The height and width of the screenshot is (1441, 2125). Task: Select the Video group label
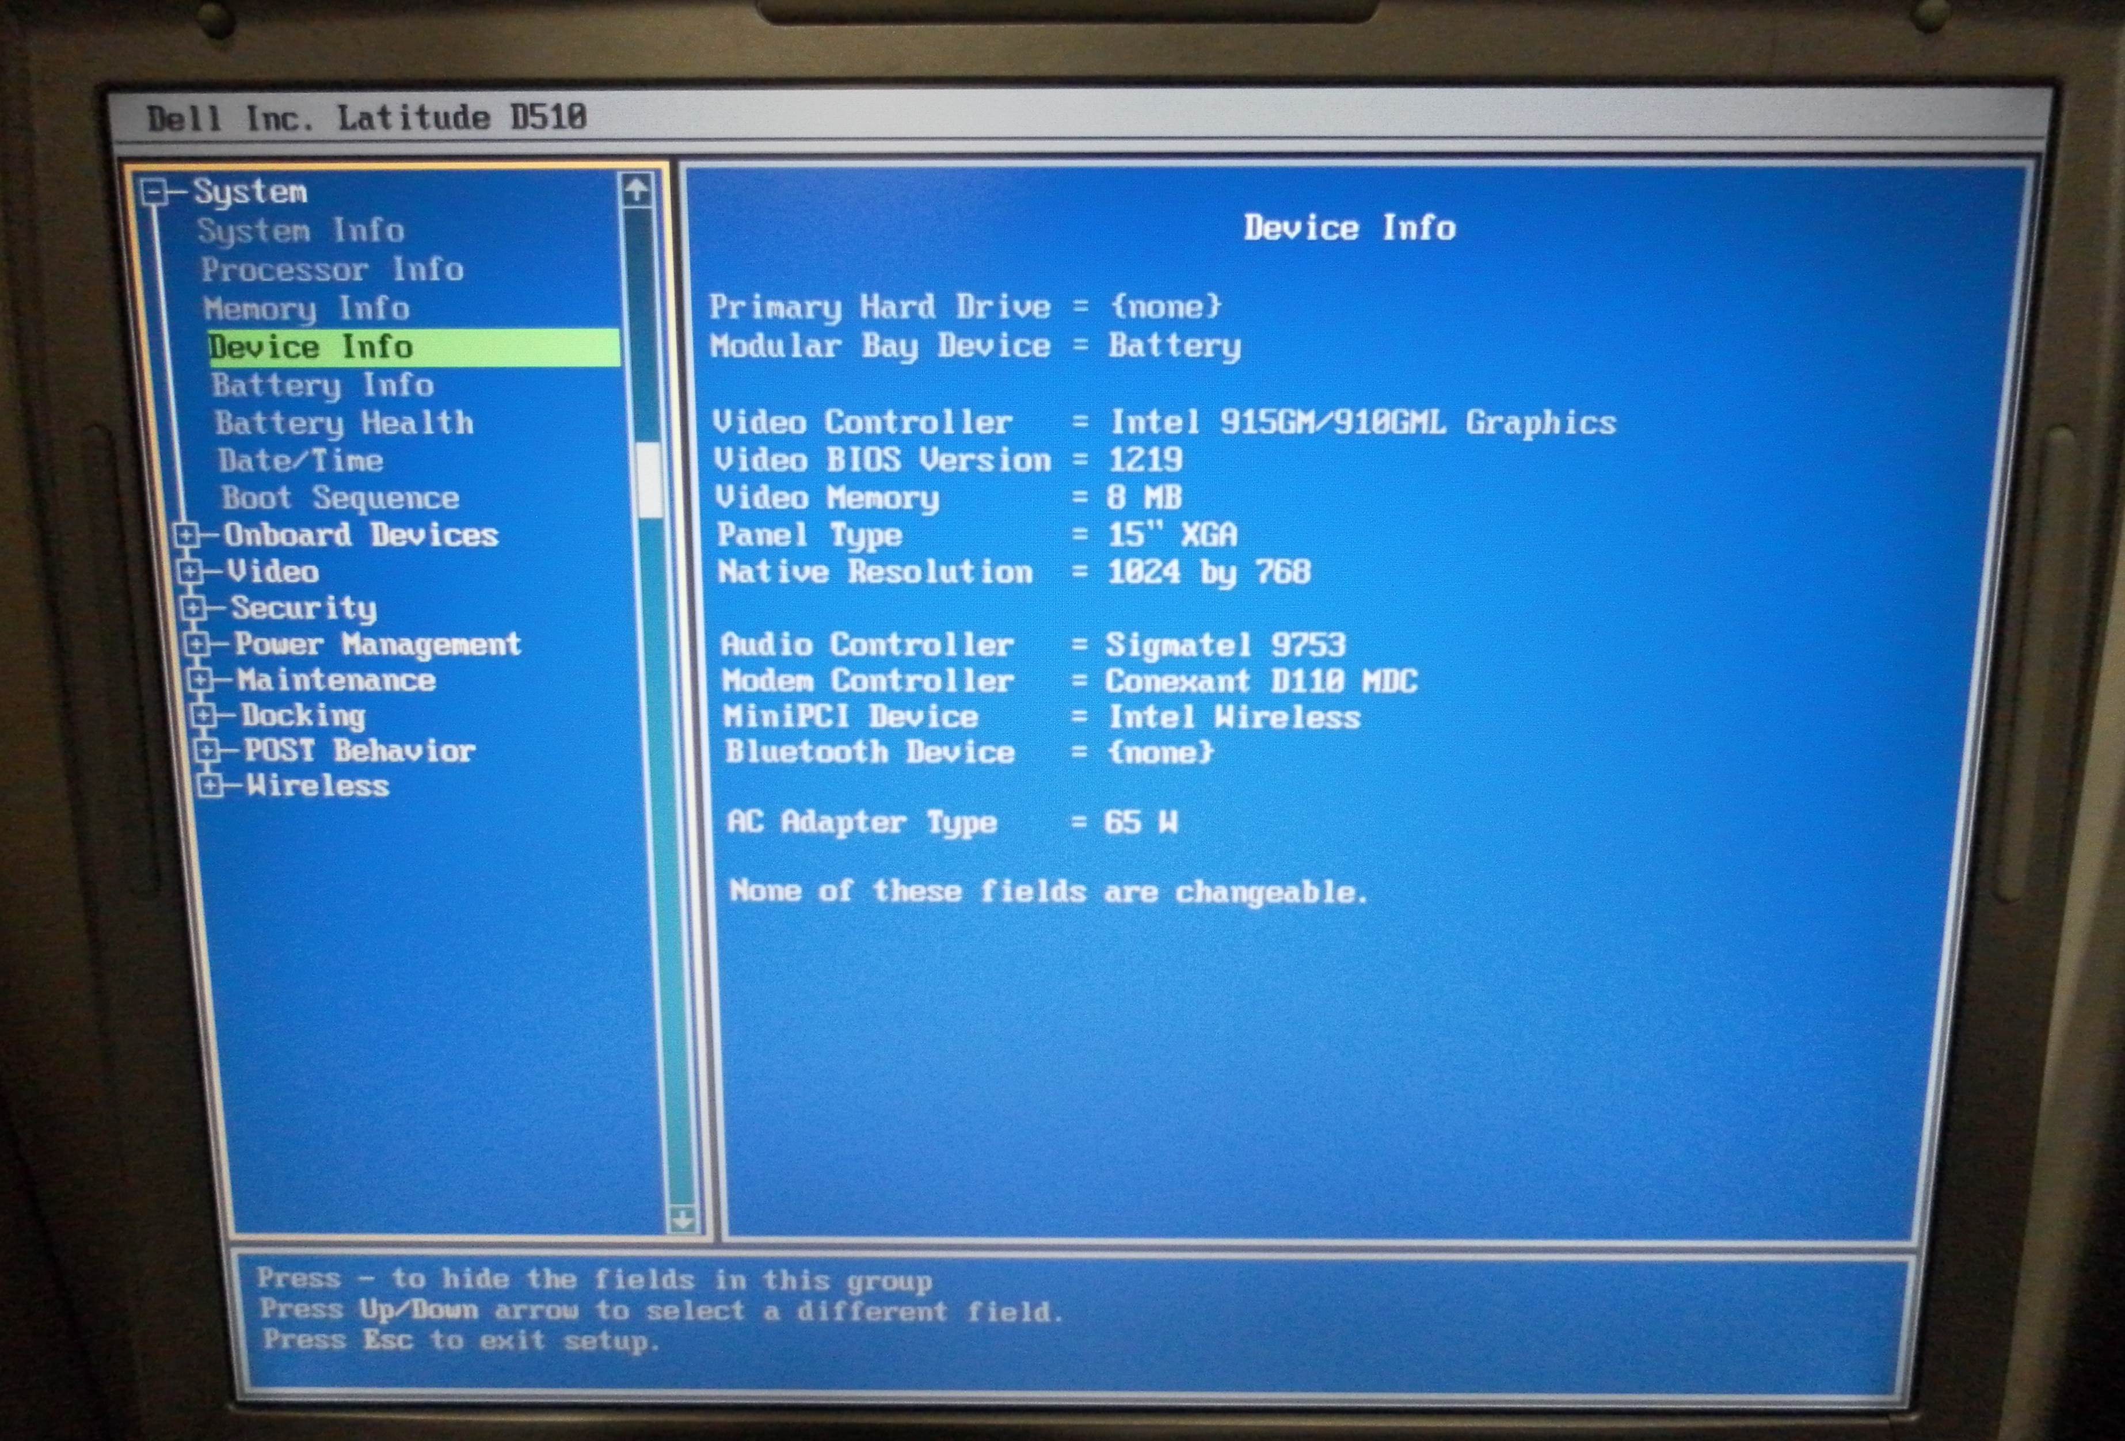(x=272, y=571)
